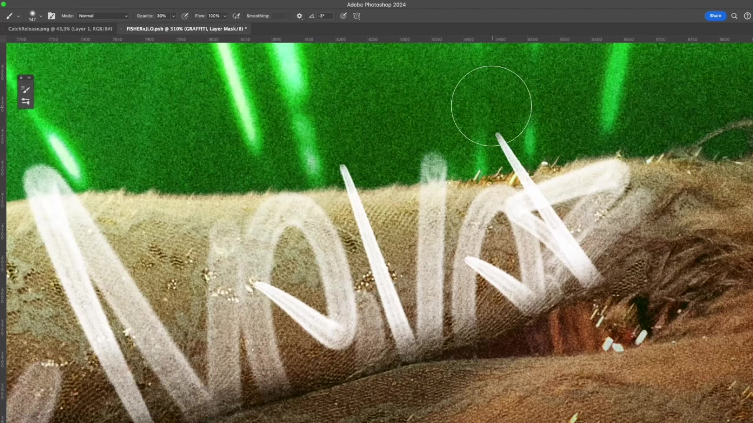Viewport: 753px width, 423px height.
Task: Click the Share button
Action: (715, 16)
